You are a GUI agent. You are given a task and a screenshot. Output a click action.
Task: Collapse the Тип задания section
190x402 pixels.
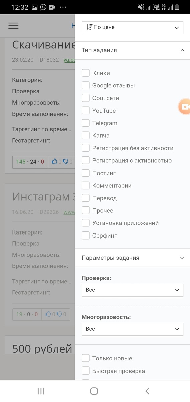pos(133,50)
